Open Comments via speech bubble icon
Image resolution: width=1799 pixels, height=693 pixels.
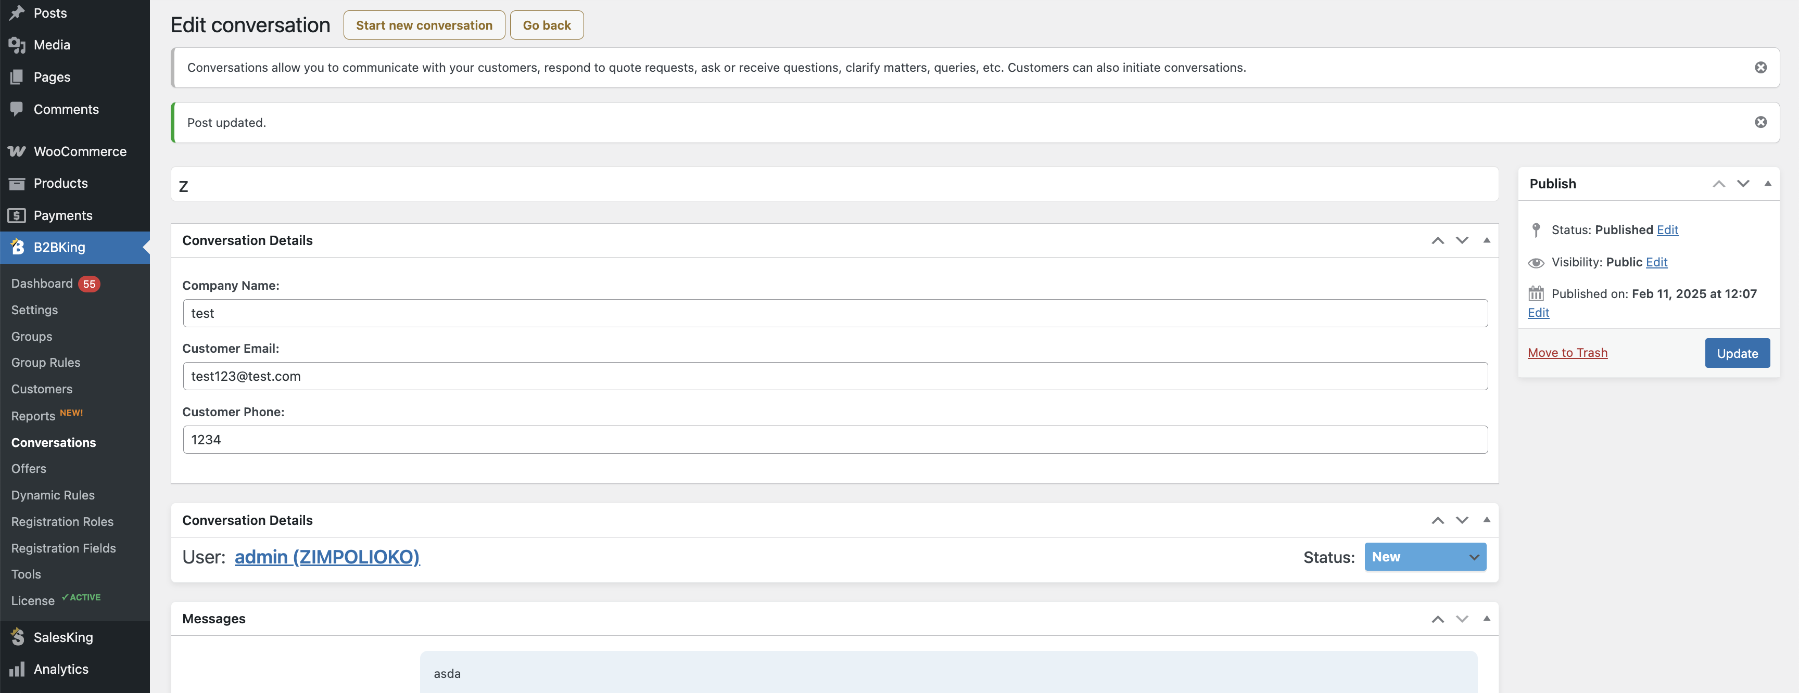pyautogui.click(x=17, y=109)
